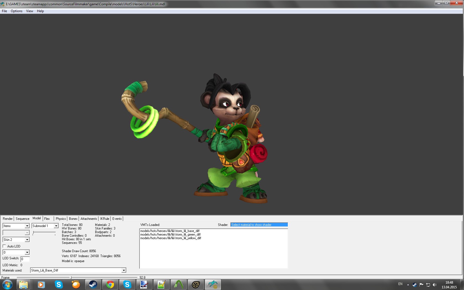
Task: Open the orange GOM Player taskbar icon
Action: (76, 284)
